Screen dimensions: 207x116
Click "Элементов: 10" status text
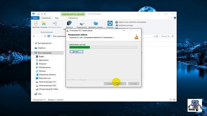pos(39,100)
